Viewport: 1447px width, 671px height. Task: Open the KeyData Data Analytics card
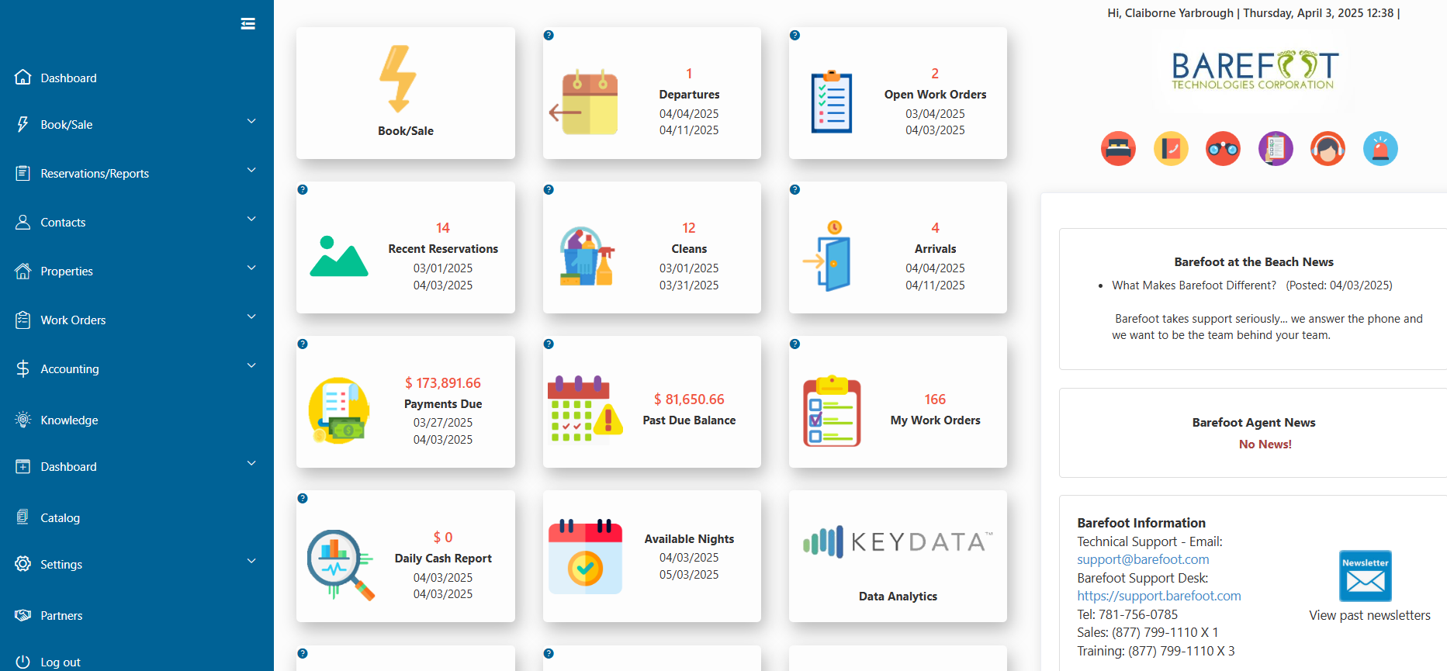click(x=898, y=556)
